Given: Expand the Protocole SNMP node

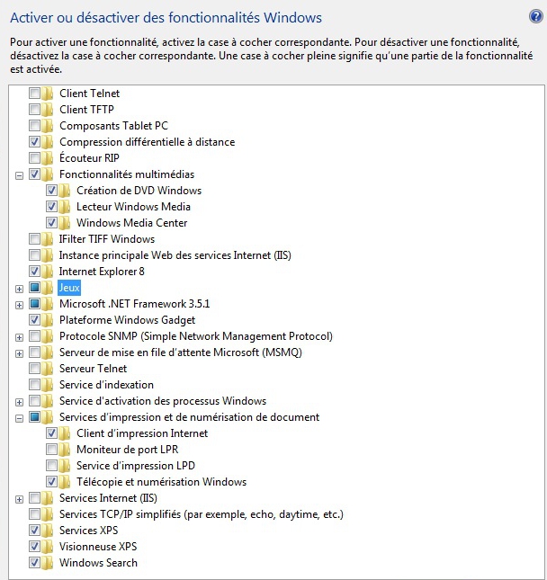Looking at the screenshot, I should point(19,338).
